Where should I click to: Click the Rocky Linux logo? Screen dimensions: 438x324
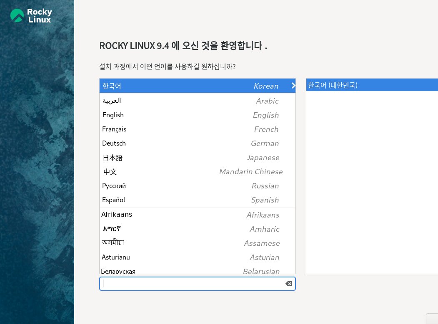pyautogui.click(x=31, y=15)
